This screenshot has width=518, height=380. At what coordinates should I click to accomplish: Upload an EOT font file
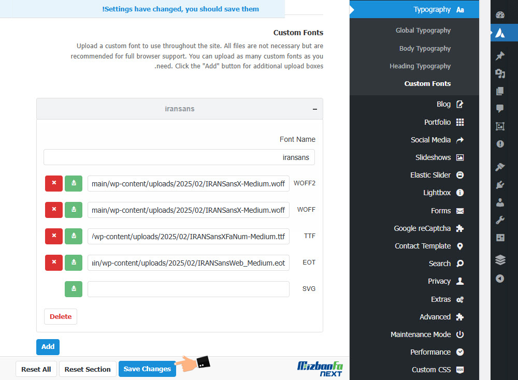point(74,262)
